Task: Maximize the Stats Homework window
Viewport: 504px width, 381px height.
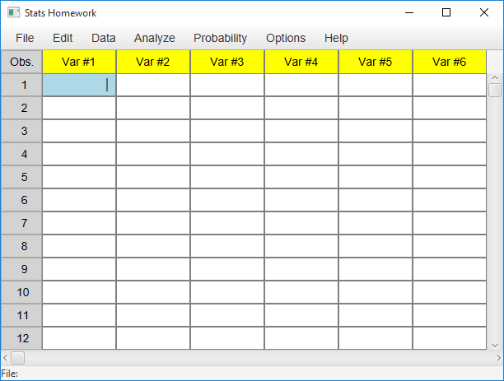Action: [446, 13]
